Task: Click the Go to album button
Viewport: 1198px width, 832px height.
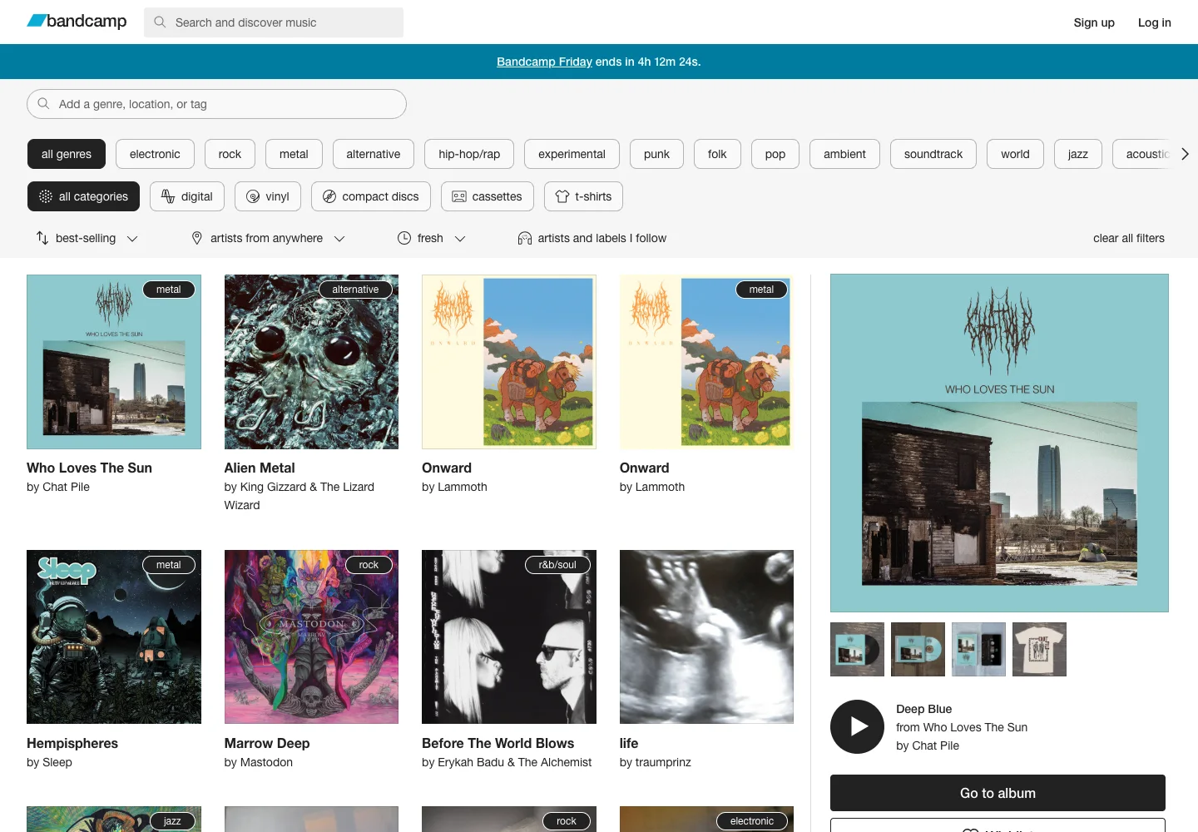Action: coord(998,793)
